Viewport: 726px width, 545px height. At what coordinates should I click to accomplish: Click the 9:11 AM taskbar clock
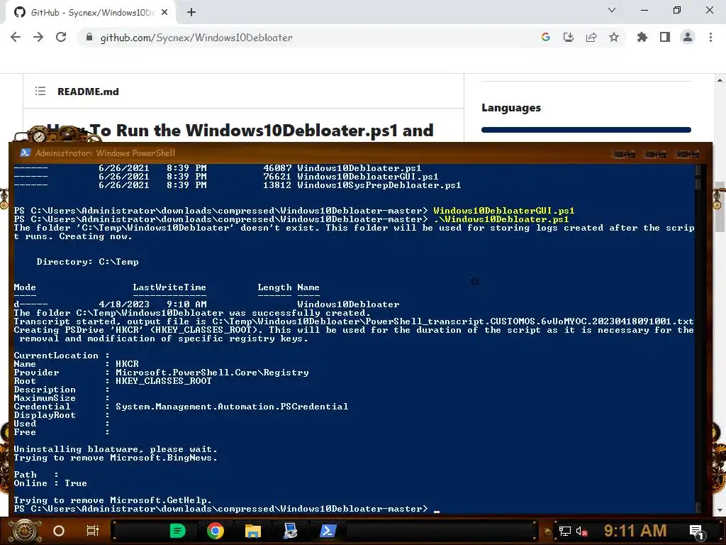(x=635, y=531)
